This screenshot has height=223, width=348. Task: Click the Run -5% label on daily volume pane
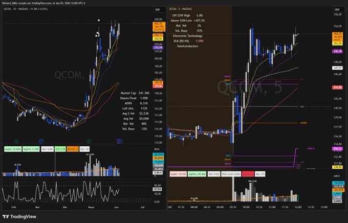[x=84, y=149]
